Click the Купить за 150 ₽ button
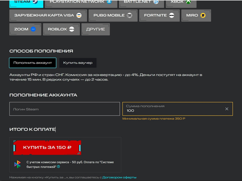 pos(47,148)
